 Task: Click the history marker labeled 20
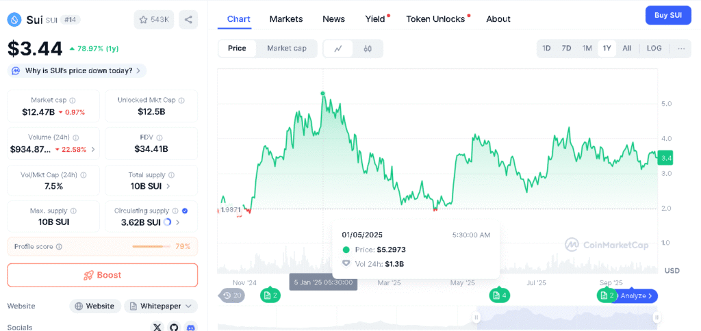232,295
